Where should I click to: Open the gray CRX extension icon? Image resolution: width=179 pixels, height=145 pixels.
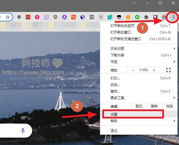(92, 17)
